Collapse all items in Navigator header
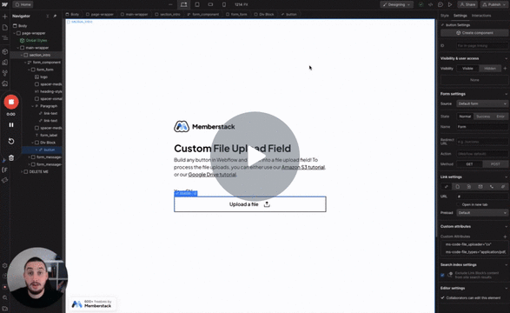The height and width of the screenshot is (313, 510). point(48,16)
